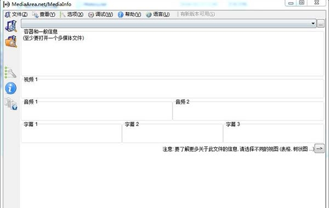
Task: Click the 容器和一般信息 section label
Action: [41, 32]
